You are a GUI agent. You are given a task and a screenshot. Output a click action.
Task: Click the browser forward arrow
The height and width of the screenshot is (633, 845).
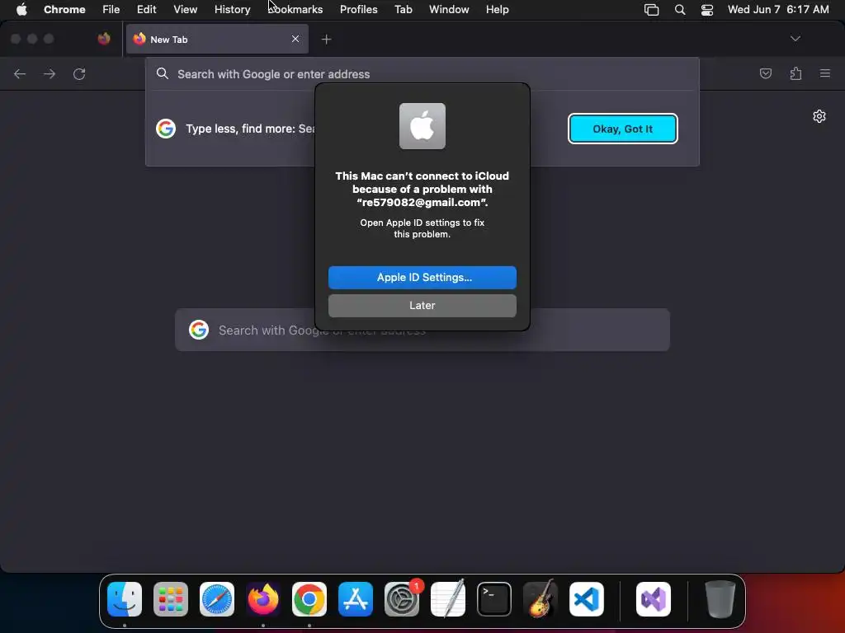click(50, 73)
